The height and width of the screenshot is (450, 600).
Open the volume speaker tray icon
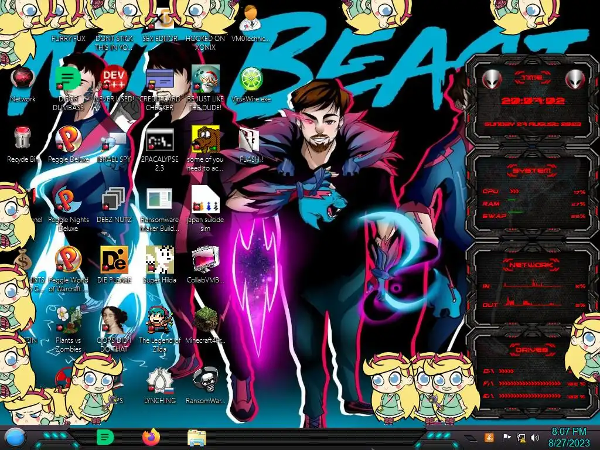(x=535, y=438)
